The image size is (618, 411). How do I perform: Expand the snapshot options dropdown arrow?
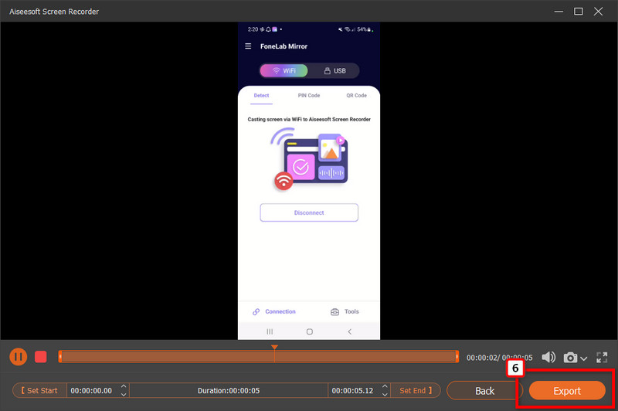tap(584, 358)
